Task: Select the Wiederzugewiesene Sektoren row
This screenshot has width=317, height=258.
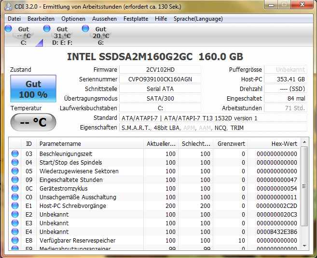Action: (154, 171)
